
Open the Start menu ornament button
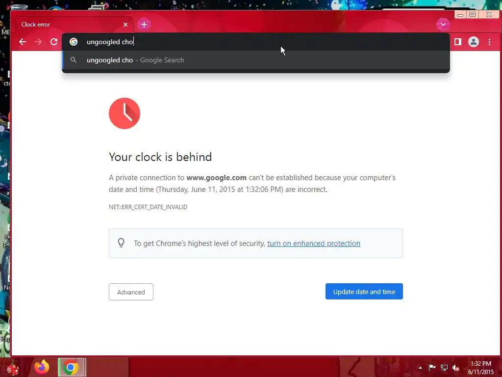(x=13, y=368)
